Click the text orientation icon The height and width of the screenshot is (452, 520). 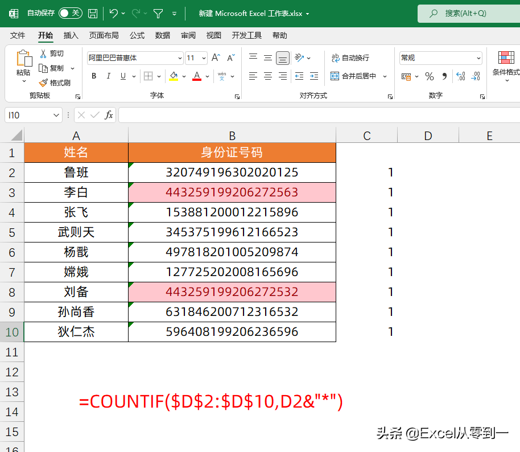(x=299, y=57)
